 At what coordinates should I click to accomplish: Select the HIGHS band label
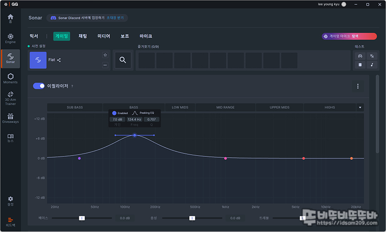330,107
